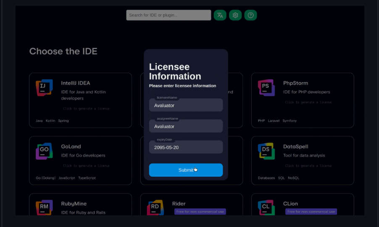Click the Databases tag on DataSpell card

point(266,178)
